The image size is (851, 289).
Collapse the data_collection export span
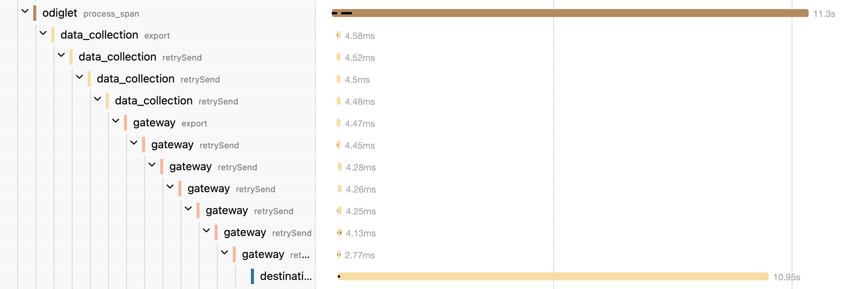click(x=43, y=33)
